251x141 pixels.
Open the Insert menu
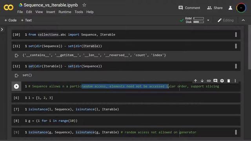(x=51, y=12)
